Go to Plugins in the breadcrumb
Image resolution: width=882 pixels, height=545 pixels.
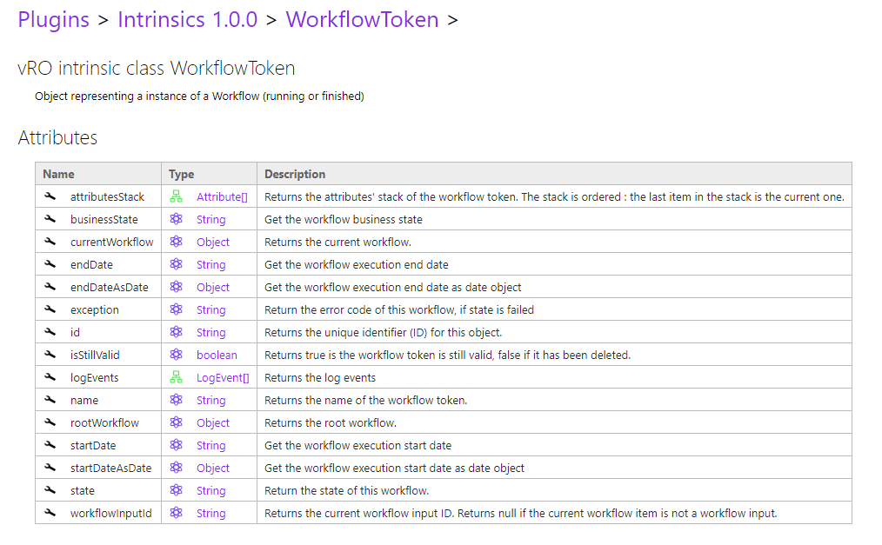(53, 20)
